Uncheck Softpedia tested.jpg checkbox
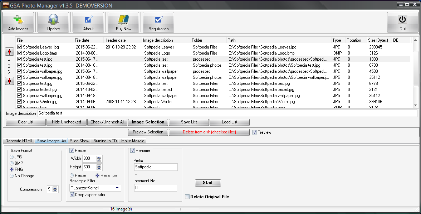Image resolution: width=421 pixels, height=214 pixels. coord(19,90)
